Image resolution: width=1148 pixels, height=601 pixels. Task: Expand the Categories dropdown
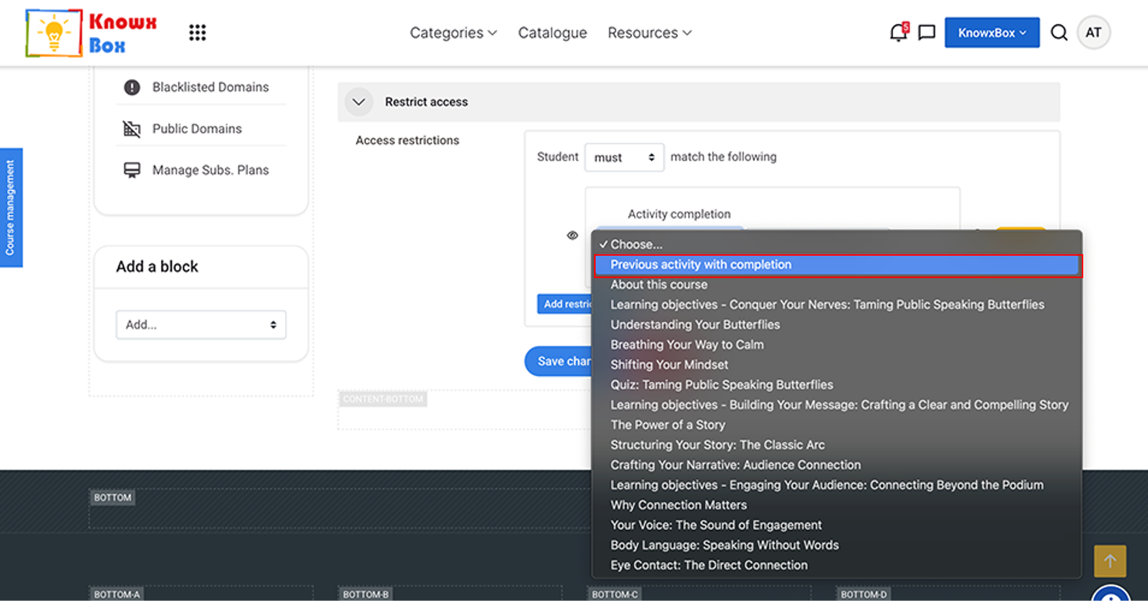point(453,32)
